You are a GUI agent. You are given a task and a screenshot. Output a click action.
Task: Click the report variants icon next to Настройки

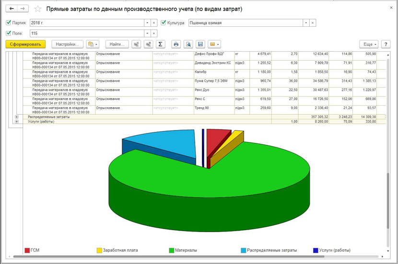pos(92,44)
